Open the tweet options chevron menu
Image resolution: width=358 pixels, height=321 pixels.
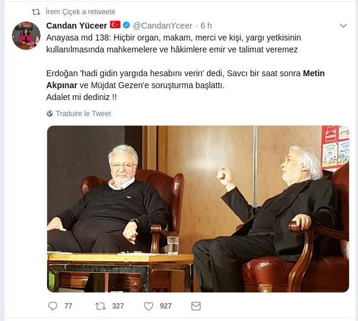(344, 26)
